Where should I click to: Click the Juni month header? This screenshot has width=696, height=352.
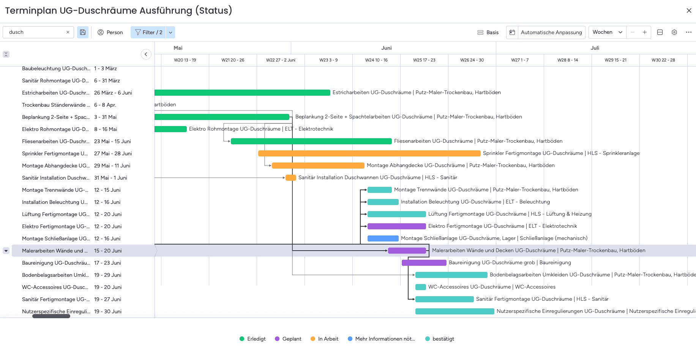click(386, 48)
